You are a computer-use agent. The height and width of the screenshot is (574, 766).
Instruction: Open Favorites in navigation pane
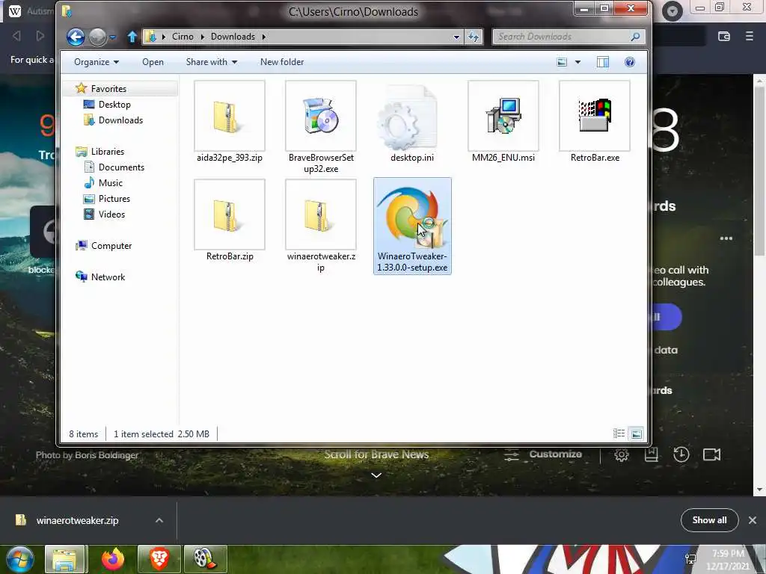pyautogui.click(x=108, y=89)
